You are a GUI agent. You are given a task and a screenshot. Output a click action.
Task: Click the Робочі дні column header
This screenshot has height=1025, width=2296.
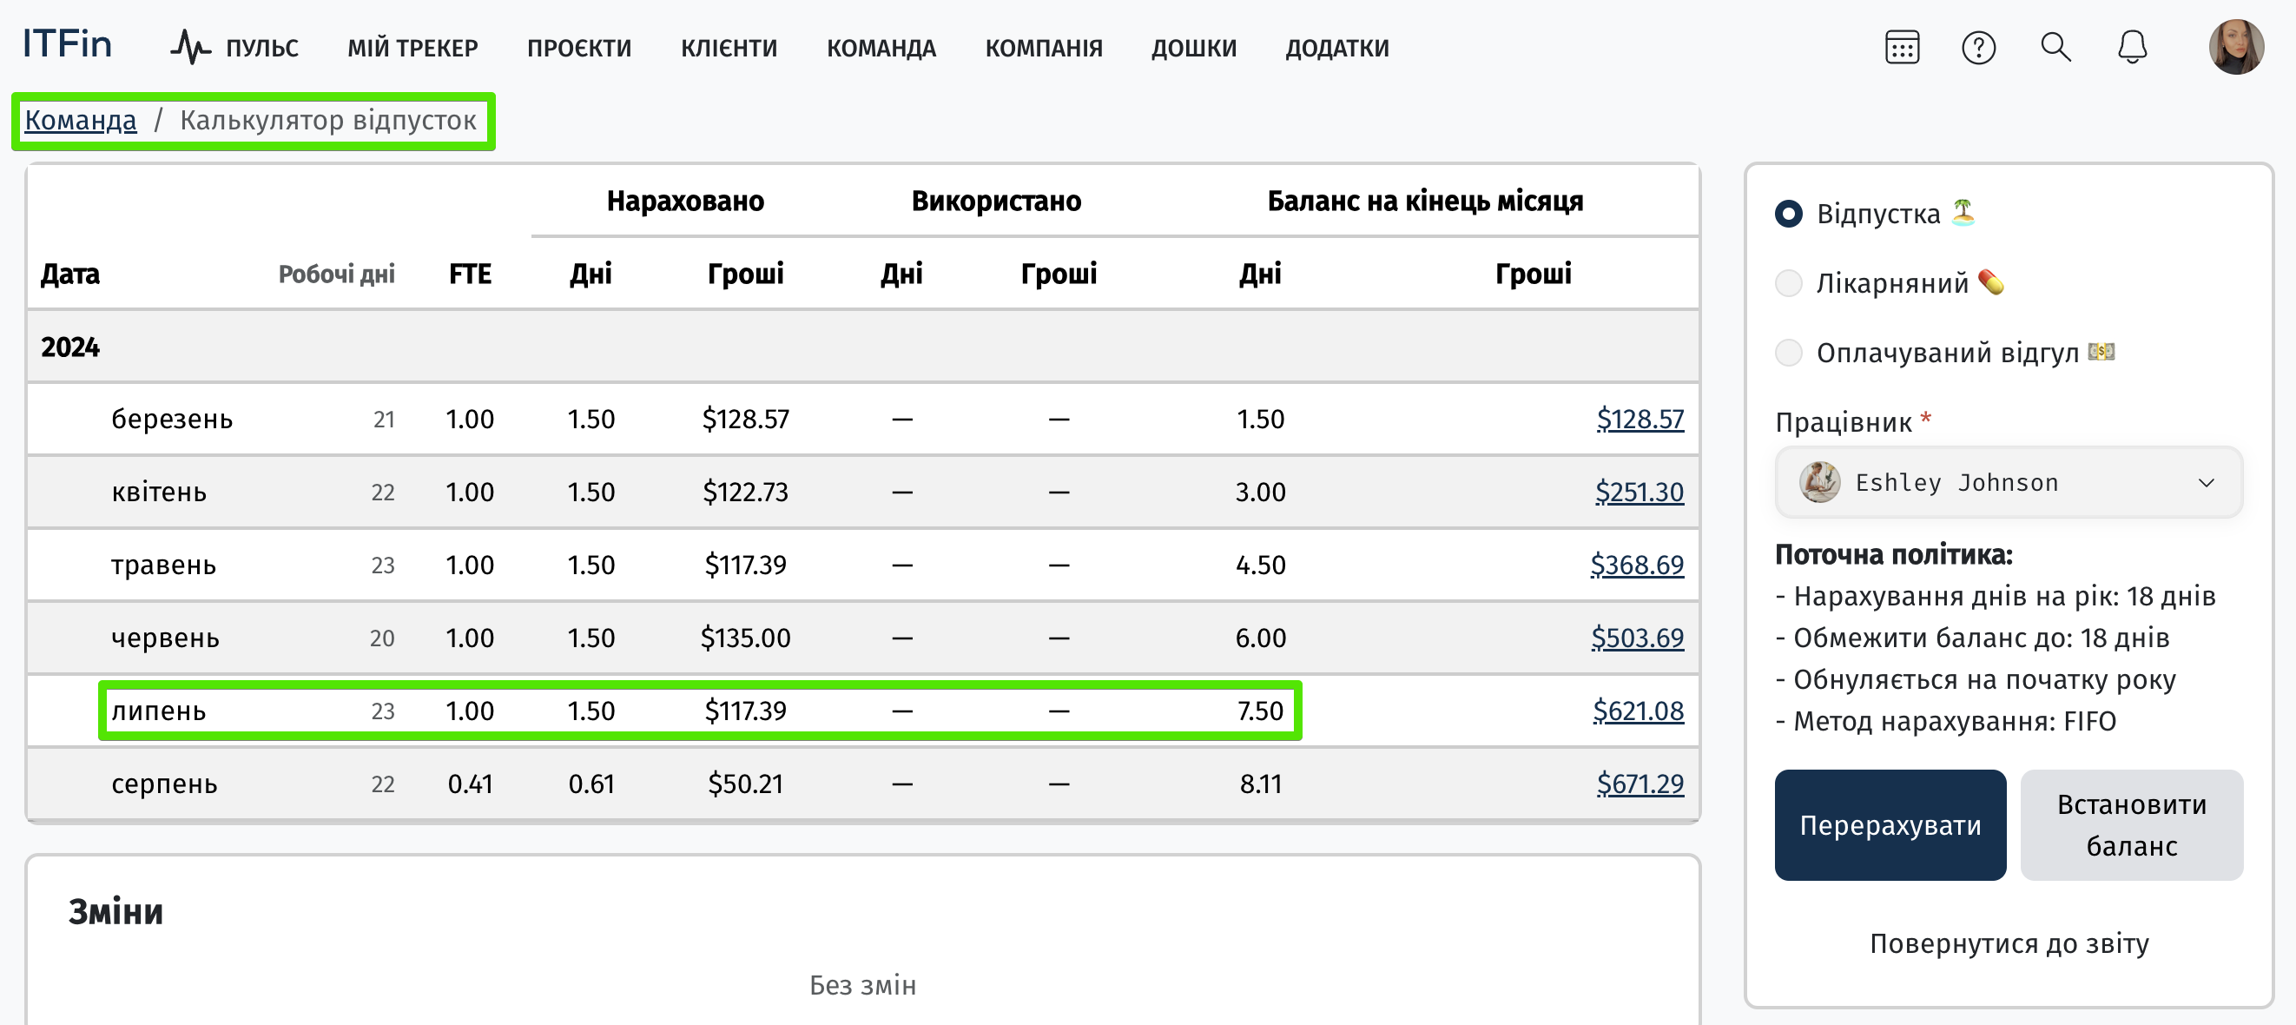tap(336, 274)
